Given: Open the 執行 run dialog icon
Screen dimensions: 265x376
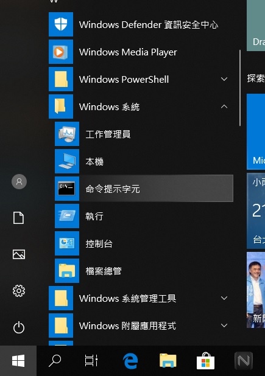Looking at the screenshot, I should pos(67,216).
